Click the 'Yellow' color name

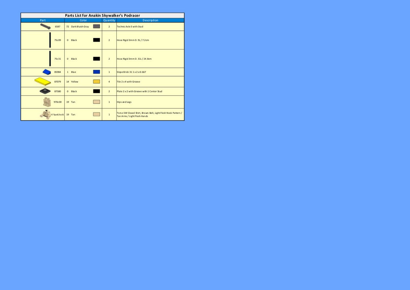tap(75, 82)
